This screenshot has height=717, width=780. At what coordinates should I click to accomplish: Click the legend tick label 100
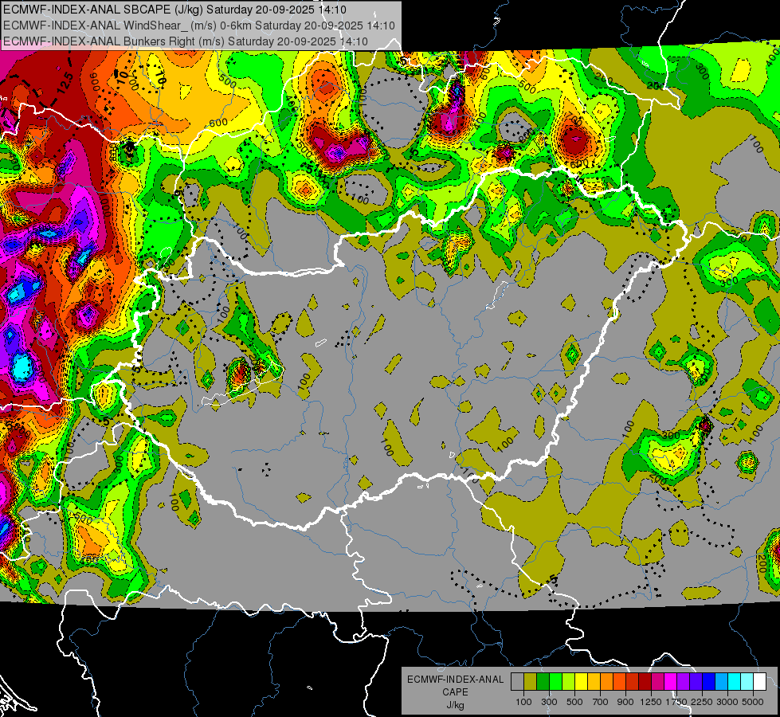click(523, 702)
